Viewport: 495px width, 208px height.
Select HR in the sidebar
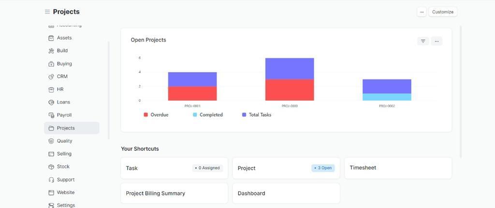coord(72,90)
